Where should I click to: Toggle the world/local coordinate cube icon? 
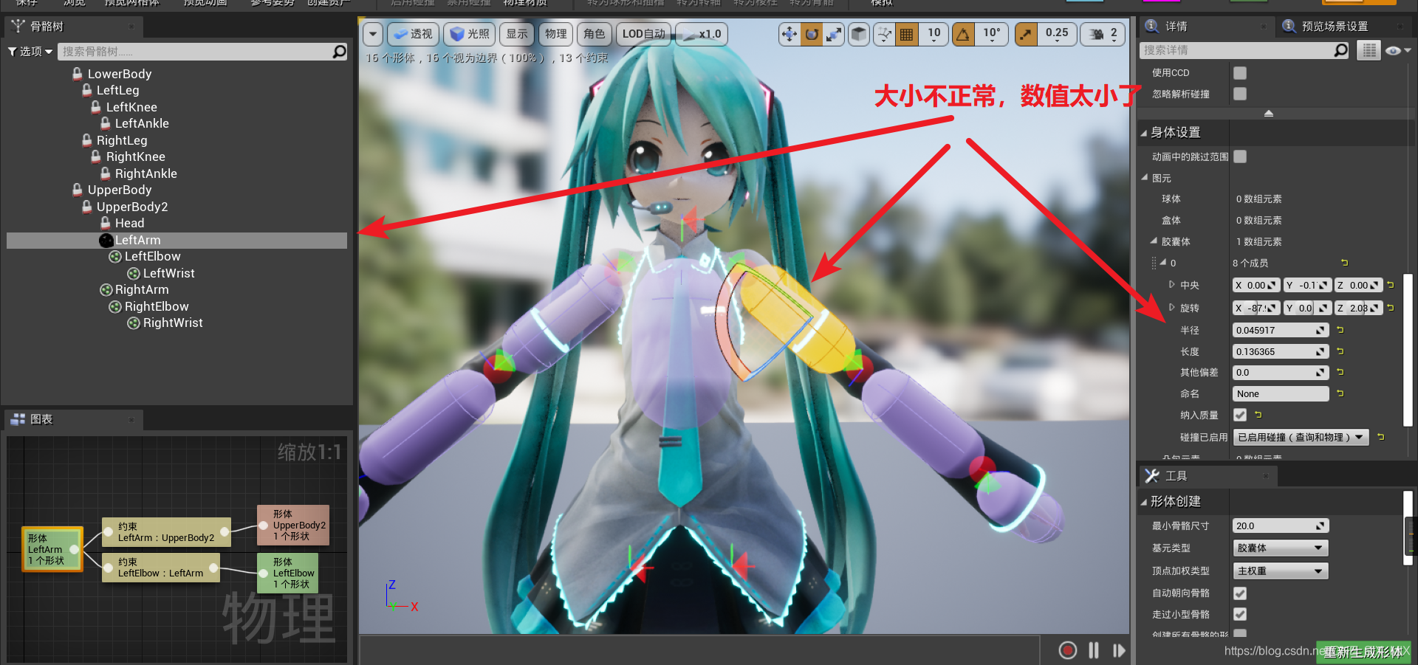(859, 34)
